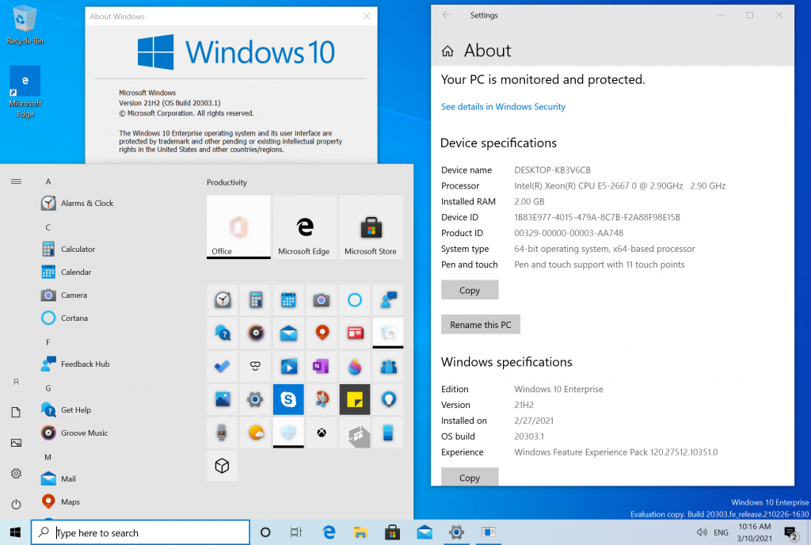
Task: Open the Sticky Notes tile
Action: [355, 399]
